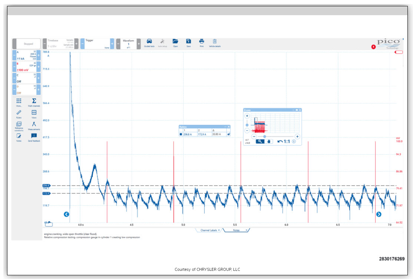413x279 pixels.
Task: Open the Guided tests car icon
Action: tap(149, 41)
